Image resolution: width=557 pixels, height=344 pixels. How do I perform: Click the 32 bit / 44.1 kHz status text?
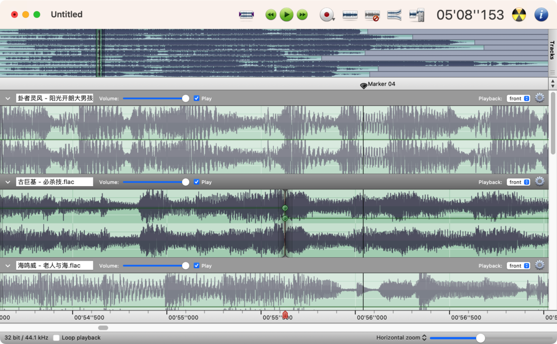(26, 338)
